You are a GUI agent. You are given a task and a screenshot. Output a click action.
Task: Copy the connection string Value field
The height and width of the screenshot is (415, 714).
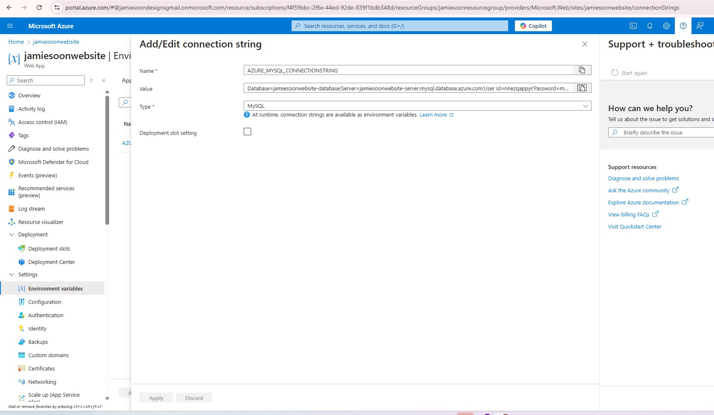pos(582,88)
